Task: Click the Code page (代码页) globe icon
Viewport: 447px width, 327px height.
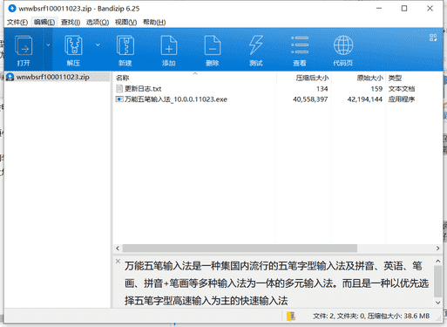Action: [x=343, y=45]
